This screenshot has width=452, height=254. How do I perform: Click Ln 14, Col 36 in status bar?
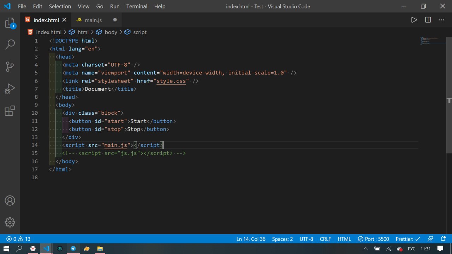[x=251, y=239]
